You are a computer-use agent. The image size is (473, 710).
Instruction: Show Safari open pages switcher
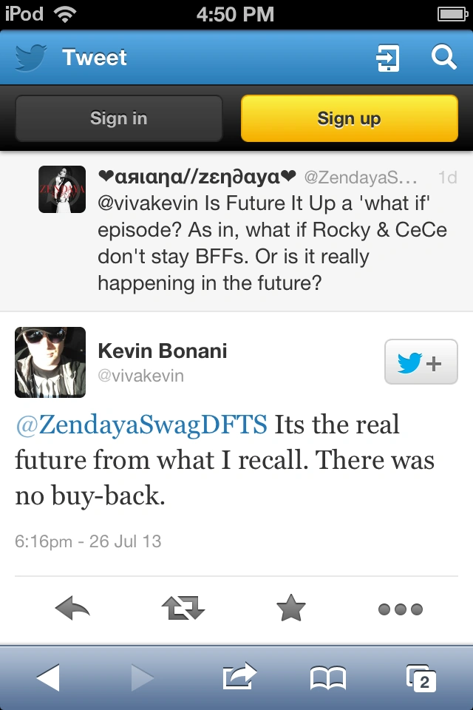[x=421, y=677]
